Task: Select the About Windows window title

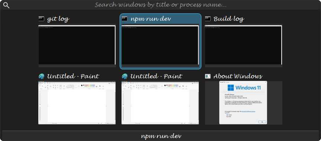Action: pyautogui.click(x=238, y=76)
